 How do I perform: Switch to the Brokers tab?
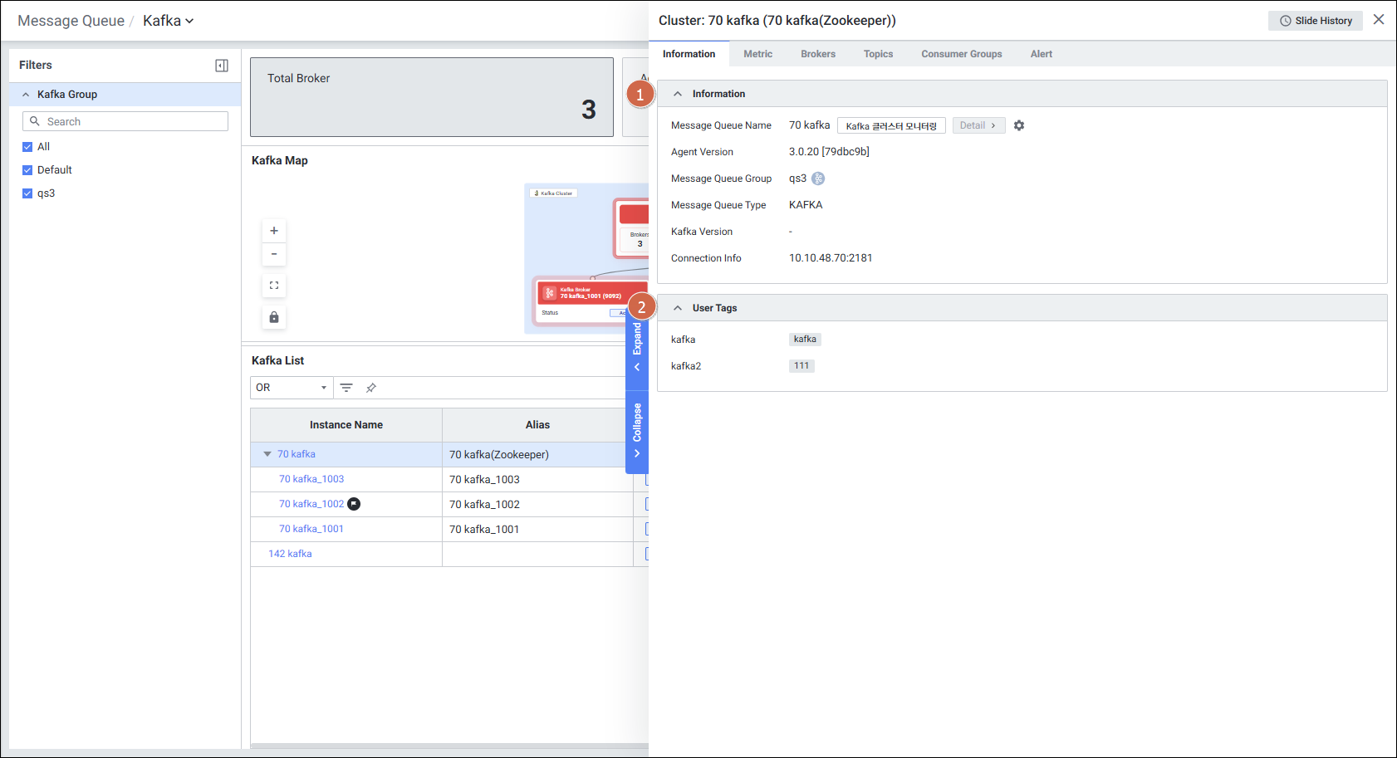(x=818, y=54)
